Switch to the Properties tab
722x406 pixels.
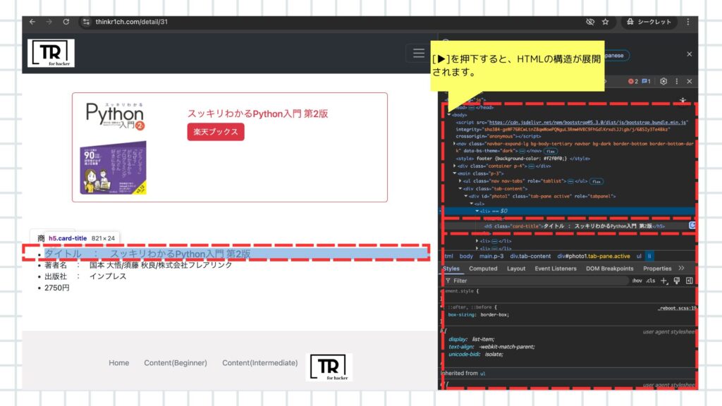pyautogui.click(x=656, y=269)
